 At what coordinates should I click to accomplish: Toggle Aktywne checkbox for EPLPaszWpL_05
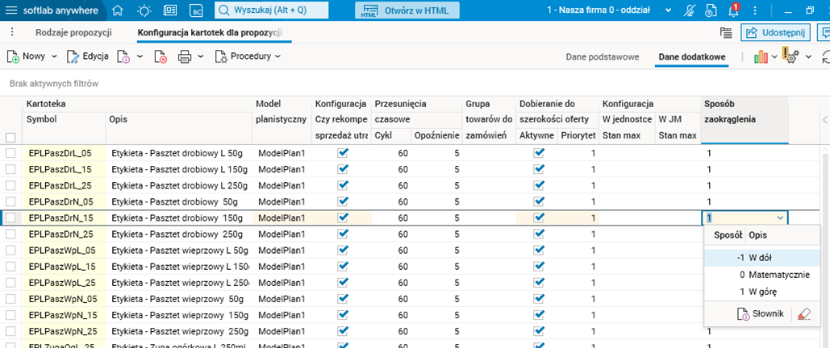point(539,251)
